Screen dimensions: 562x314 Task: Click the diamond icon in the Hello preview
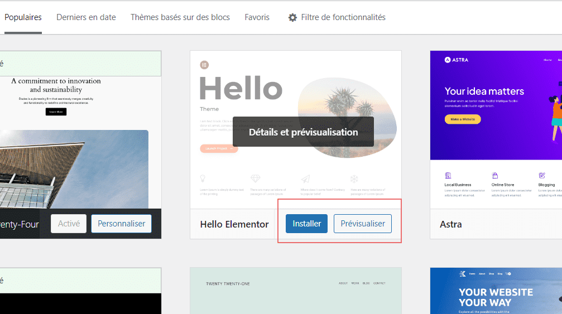[255, 178]
